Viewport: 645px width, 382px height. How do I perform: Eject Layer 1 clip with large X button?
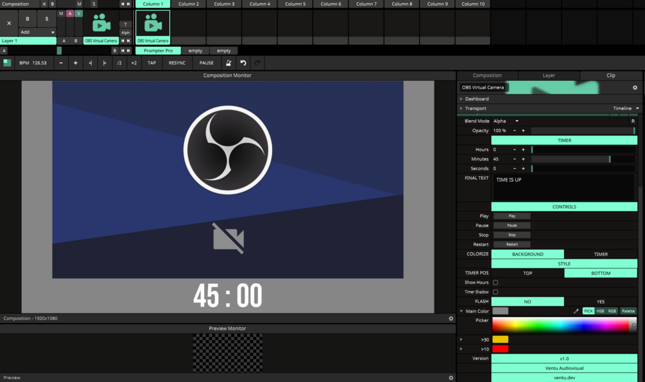coord(9,23)
